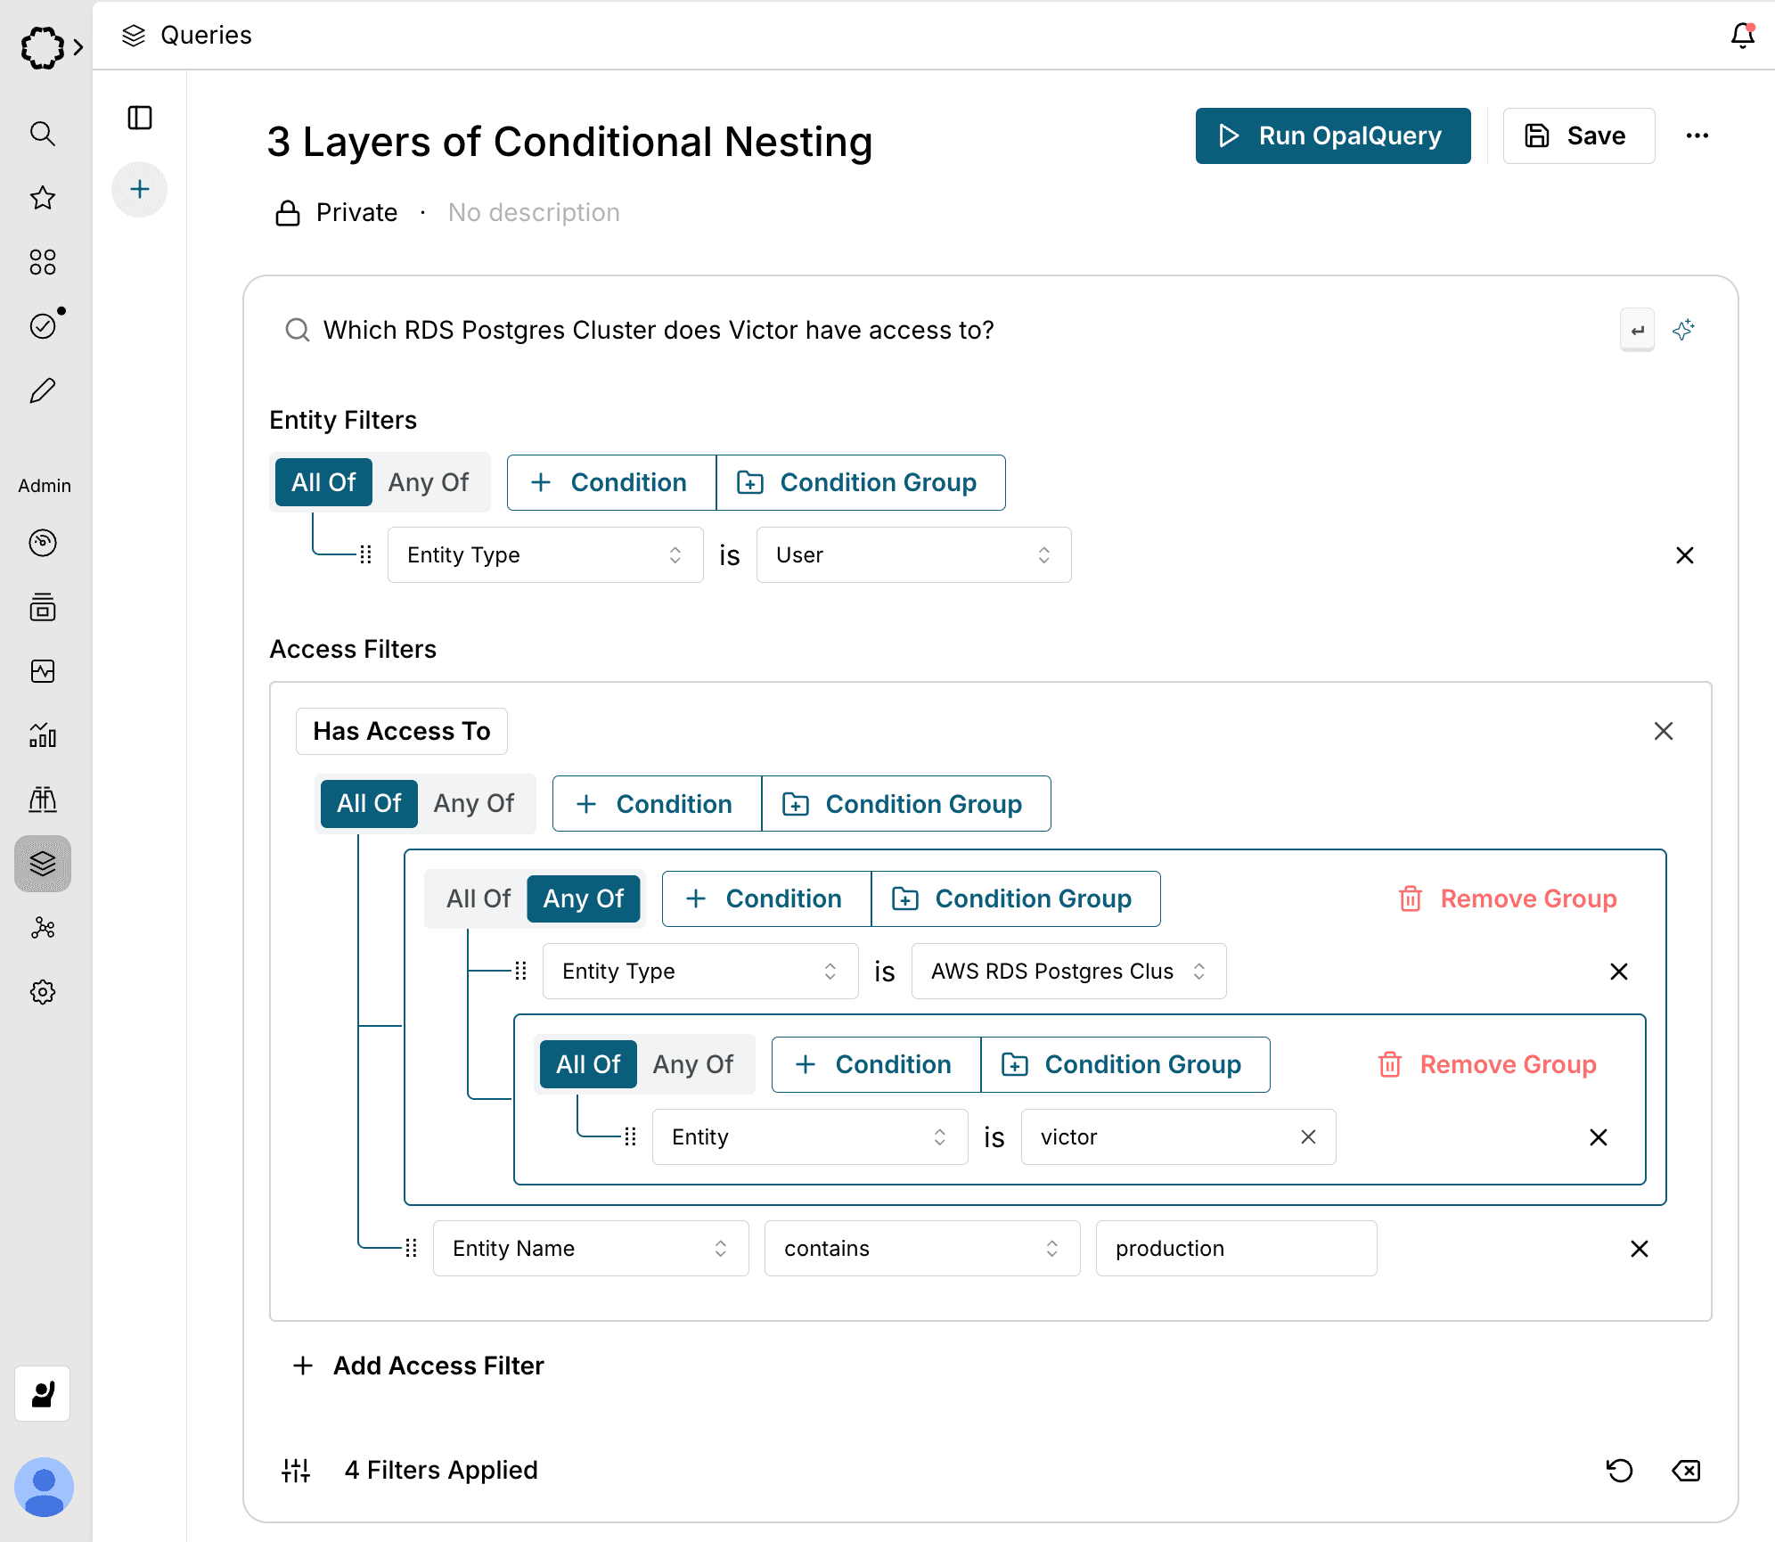Click the reset filters undo icon
The height and width of the screenshot is (1542, 1775).
click(1619, 1470)
